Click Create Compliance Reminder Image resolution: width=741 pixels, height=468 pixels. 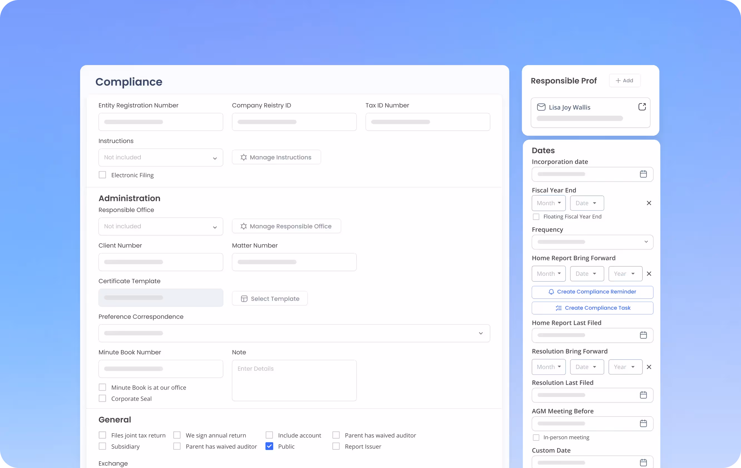tap(592, 292)
